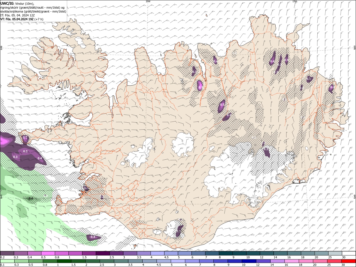Image resolution: width=356 pixels, height=267 pixels.
Task: Click the pale green 0.1 rain-scale swatch
Action: (x=7, y=261)
